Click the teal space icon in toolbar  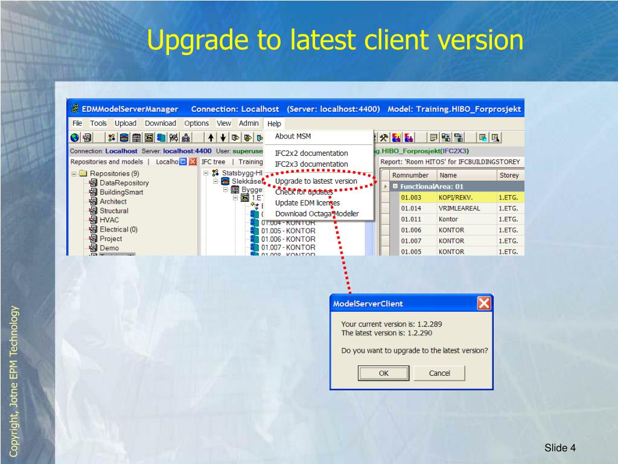point(161,137)
